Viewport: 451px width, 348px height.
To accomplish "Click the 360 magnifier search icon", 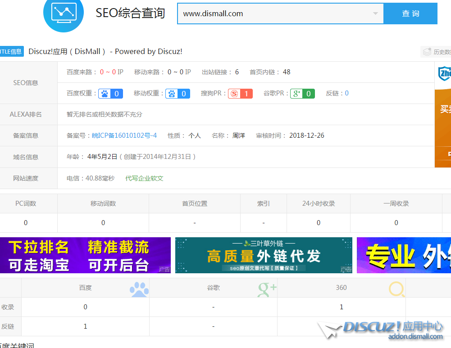I will click(397, 289).
